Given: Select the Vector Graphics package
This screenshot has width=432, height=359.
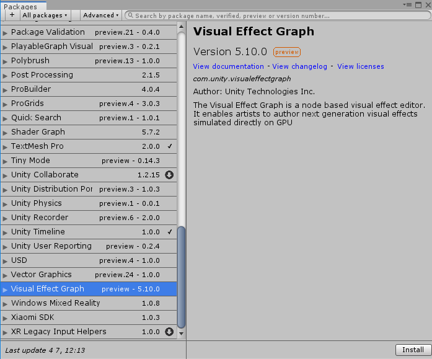Looking at the screenshot, I should tap(89, 275).
